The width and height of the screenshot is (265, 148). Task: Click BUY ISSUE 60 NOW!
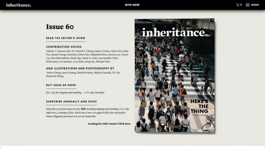61,85
